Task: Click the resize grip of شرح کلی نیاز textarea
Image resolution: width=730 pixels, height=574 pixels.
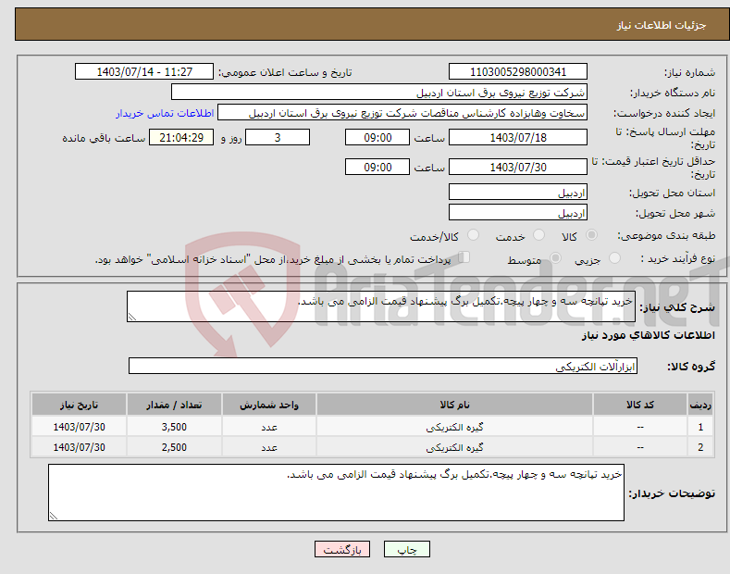Action: point(132,317)
